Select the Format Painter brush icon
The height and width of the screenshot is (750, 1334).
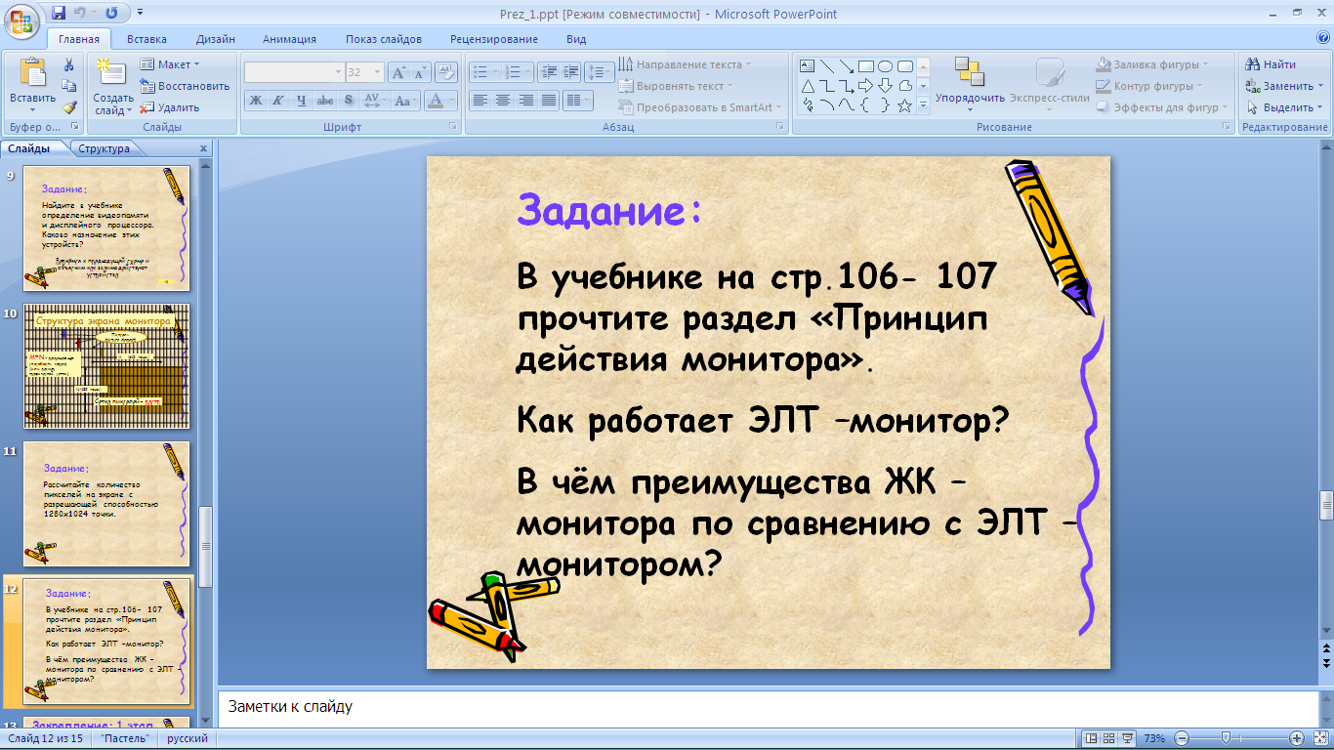click(69, 107)
